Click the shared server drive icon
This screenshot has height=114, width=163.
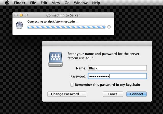tap(55, 59)
